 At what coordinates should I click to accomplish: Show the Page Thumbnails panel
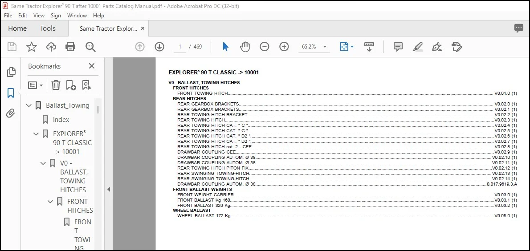11,72
